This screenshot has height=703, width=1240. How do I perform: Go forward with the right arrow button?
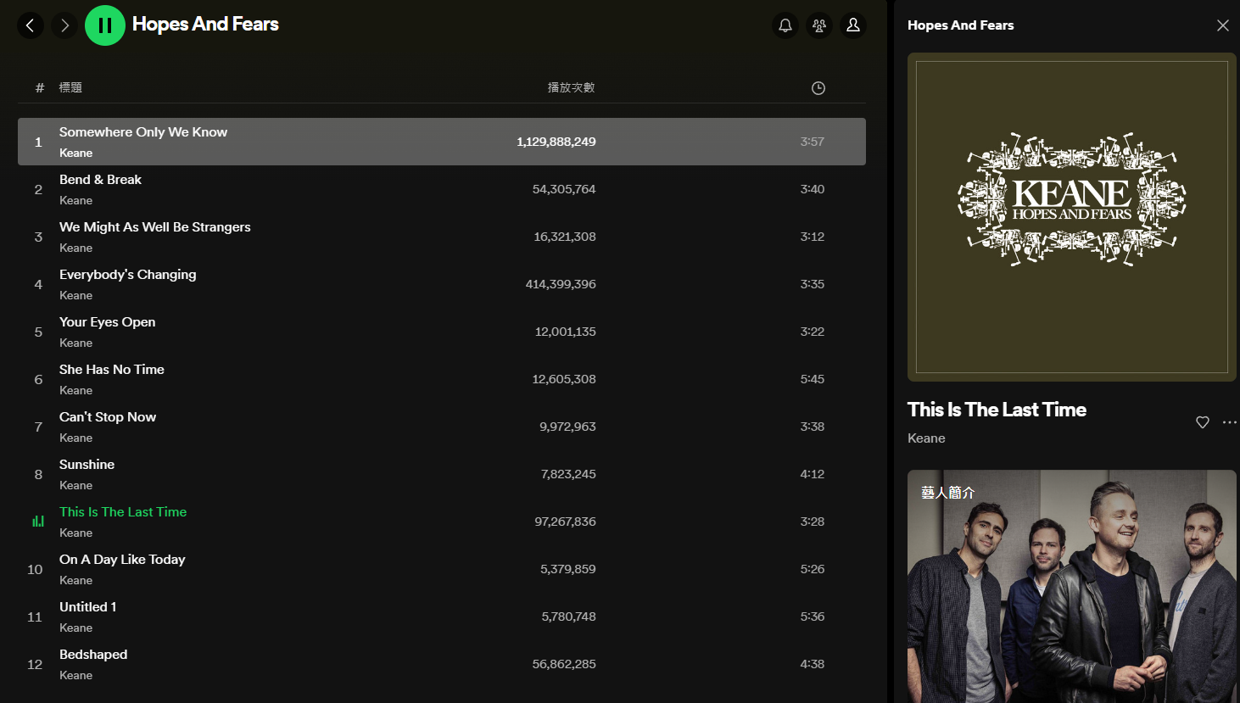tap(64, 25)
